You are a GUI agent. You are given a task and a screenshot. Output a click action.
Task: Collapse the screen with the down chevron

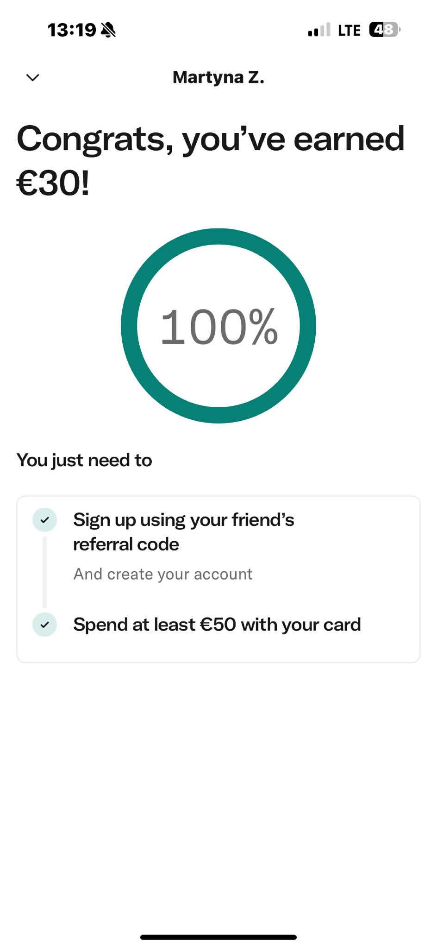32,77
